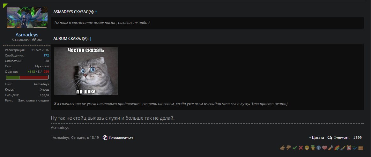Click the wrench rating icon

pyautogui.click(x=331, y=148)
